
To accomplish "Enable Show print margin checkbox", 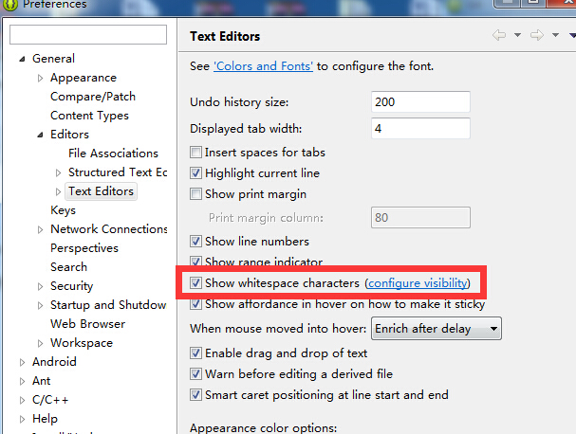I will [196, 194].
